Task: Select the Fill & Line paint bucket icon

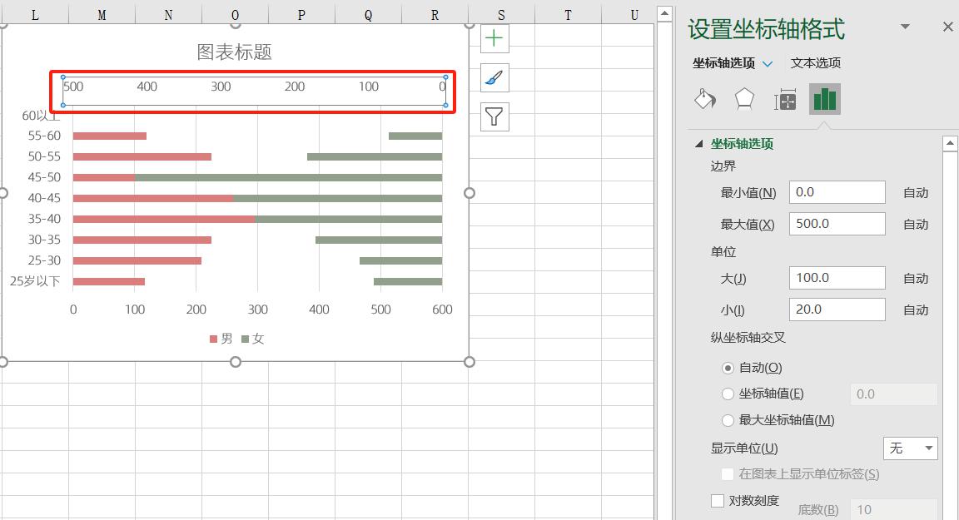Action: click(x=704, y=99)
